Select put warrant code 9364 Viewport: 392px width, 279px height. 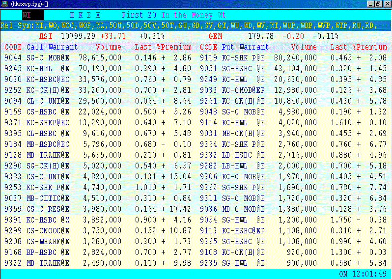[x=208, y=144]
